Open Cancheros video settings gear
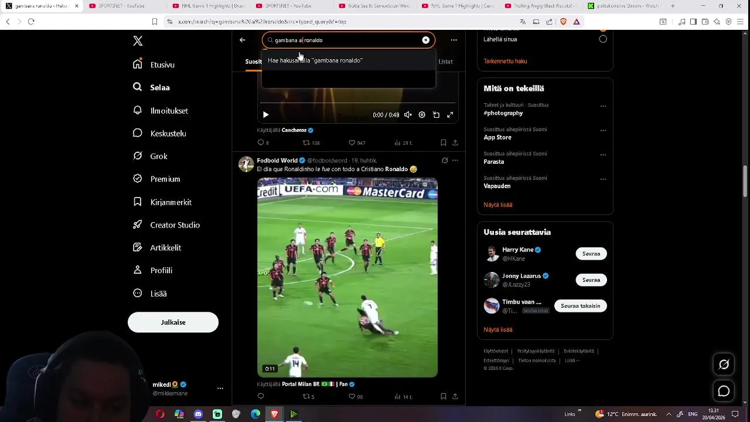This screenshot has width=750, height=422. pyautogui.click(x=422, y=115)
